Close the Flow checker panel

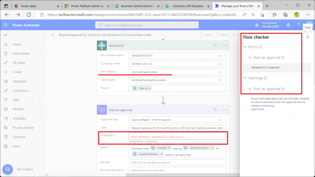pos(308,37)
